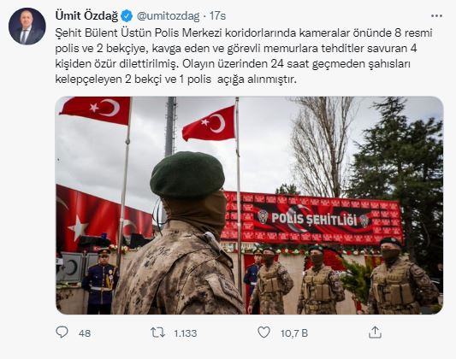
Task: Open the Ümit Özdağ display name link
Action: (86, 16)
